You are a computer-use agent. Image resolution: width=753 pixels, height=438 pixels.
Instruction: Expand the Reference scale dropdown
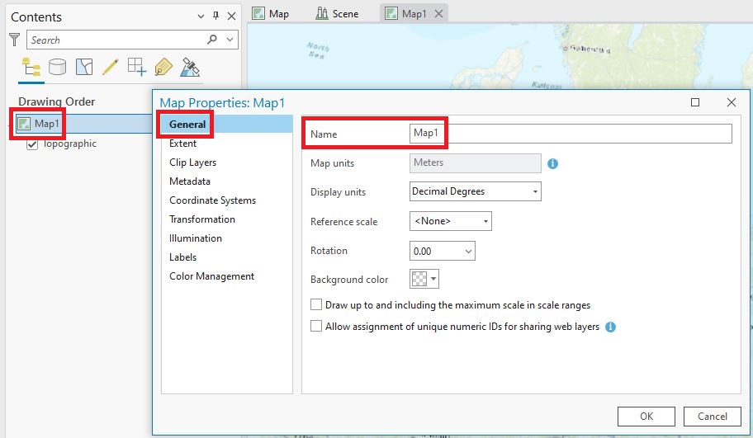click(x=450, y=221)
